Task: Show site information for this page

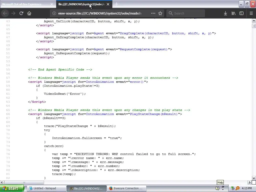Action: coord(54,13)
